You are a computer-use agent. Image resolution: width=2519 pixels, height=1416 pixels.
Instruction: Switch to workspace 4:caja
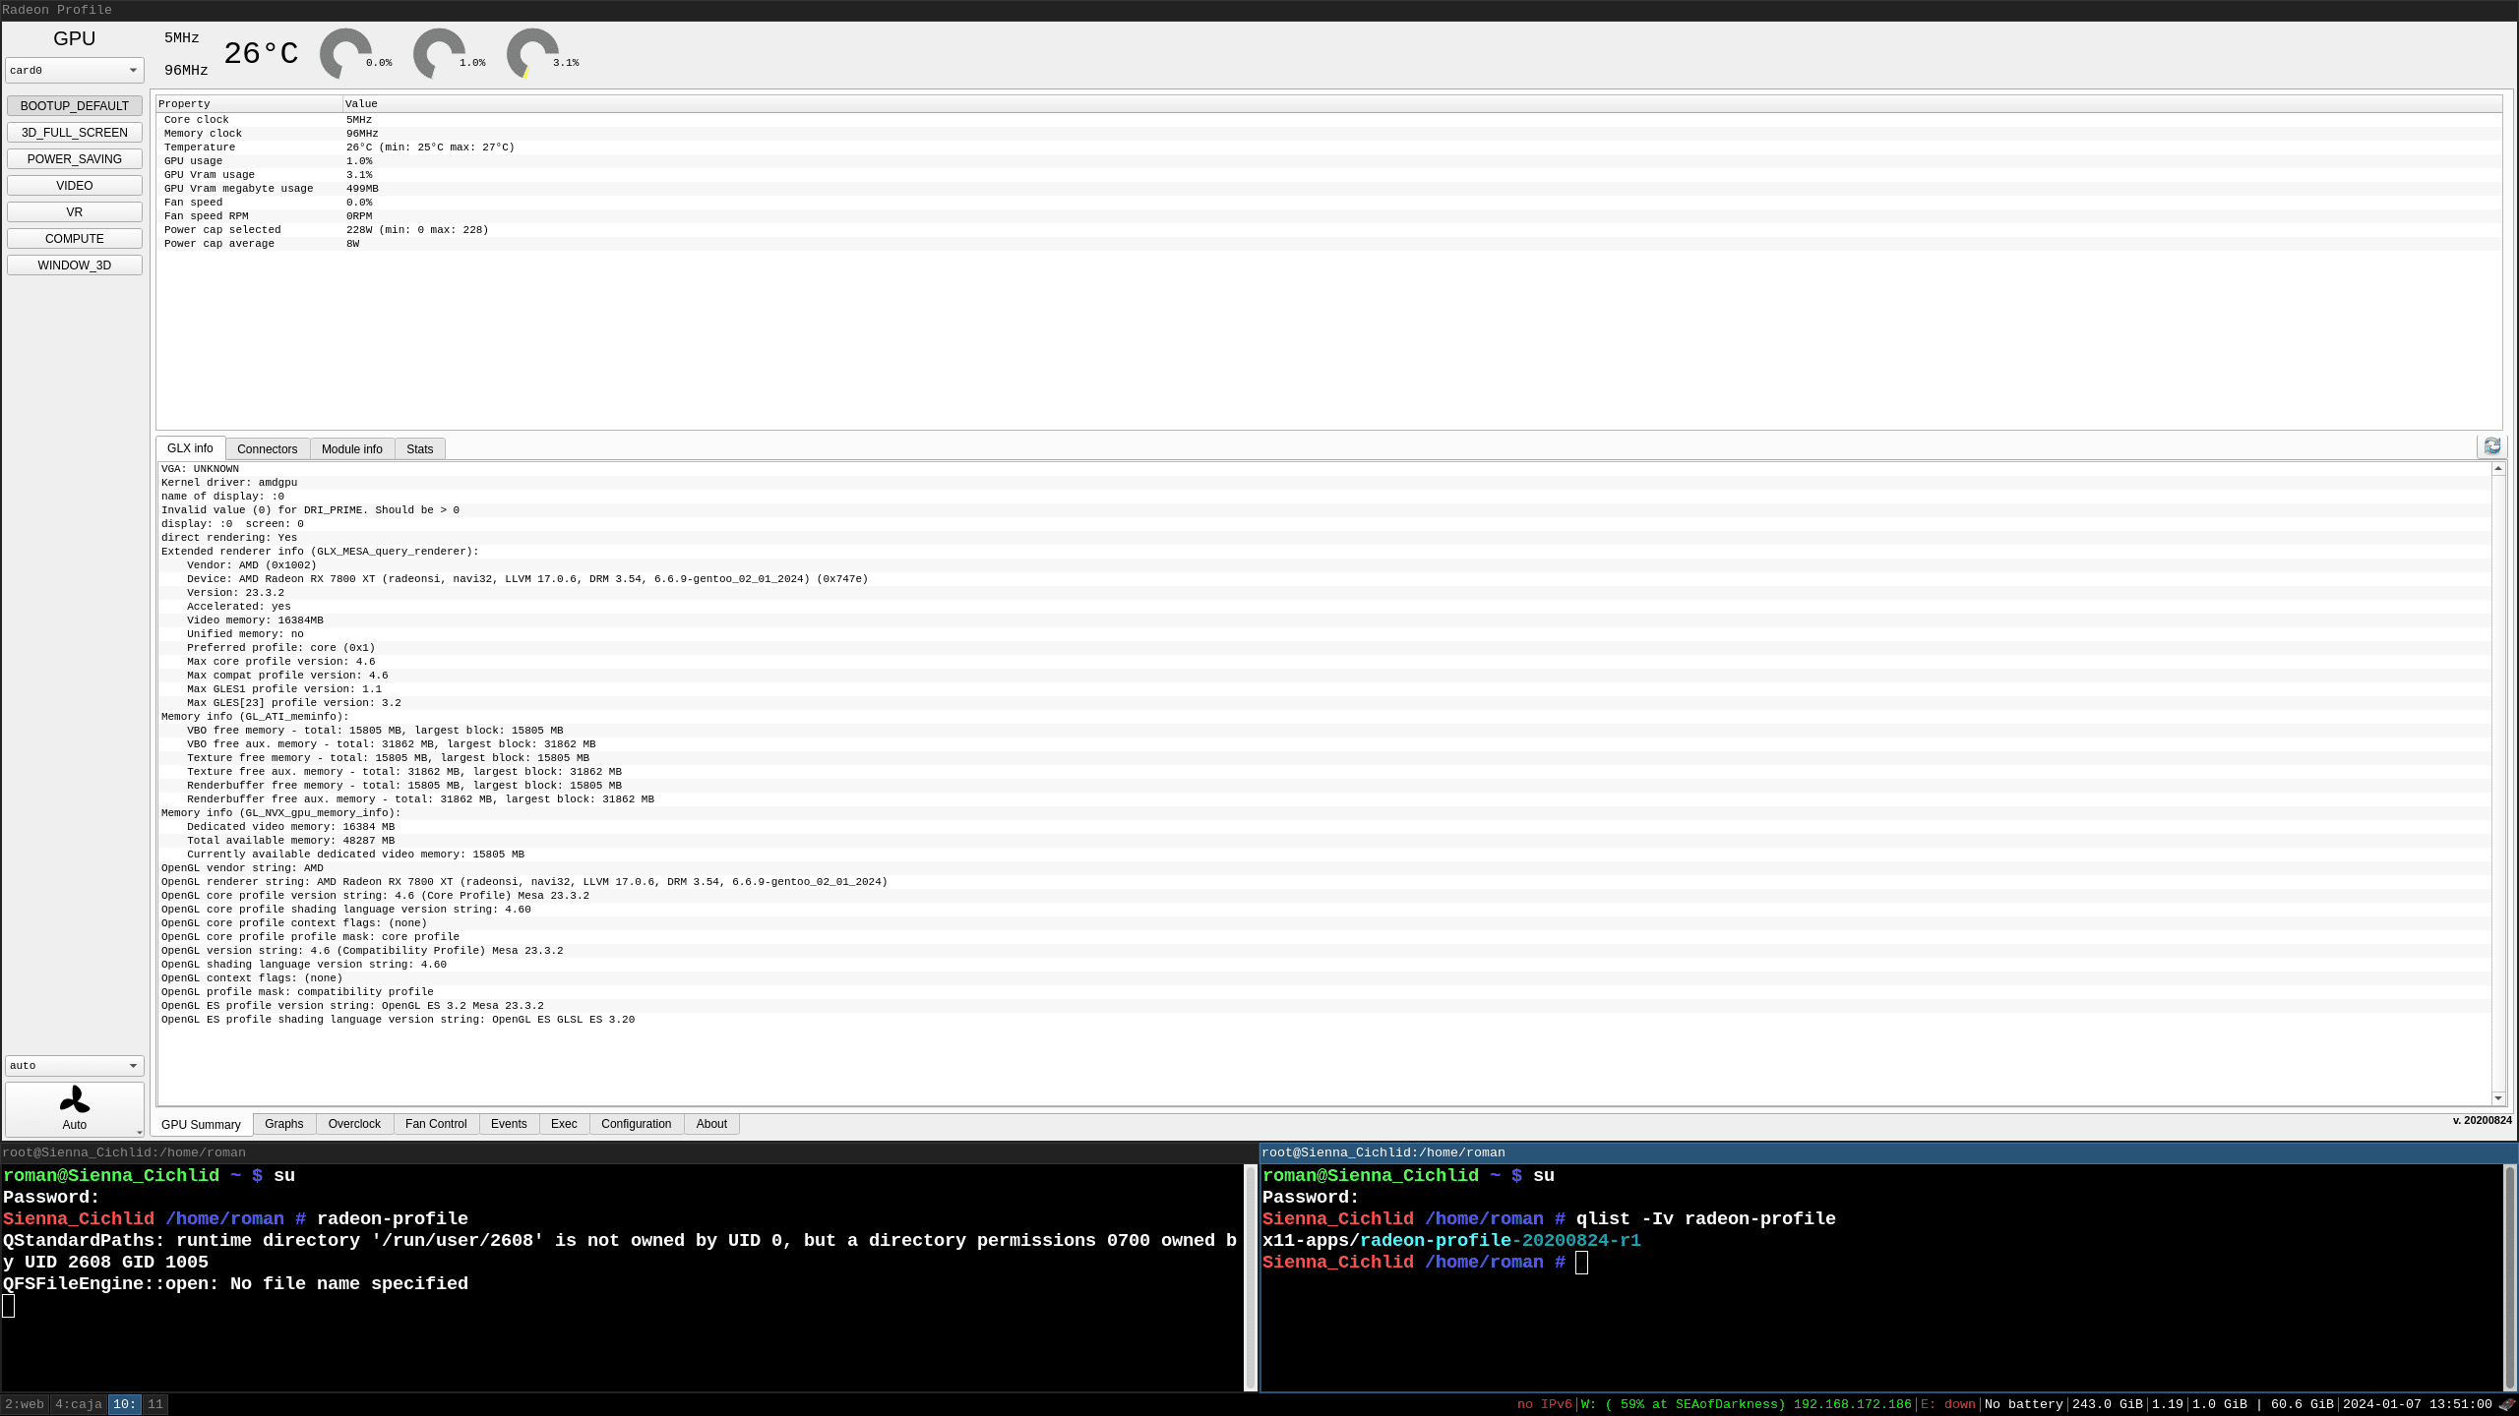(x=79, y=1404)
